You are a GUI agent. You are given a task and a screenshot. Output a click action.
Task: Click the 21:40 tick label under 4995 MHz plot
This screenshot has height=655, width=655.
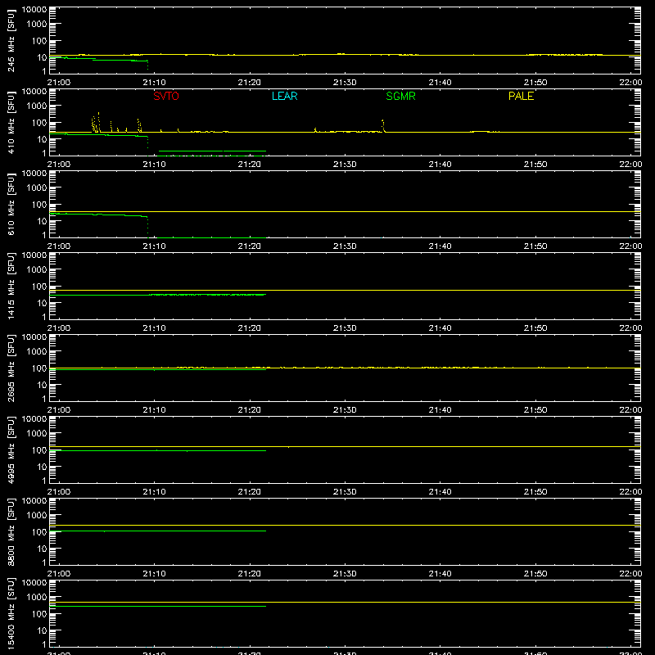[440, 492]
